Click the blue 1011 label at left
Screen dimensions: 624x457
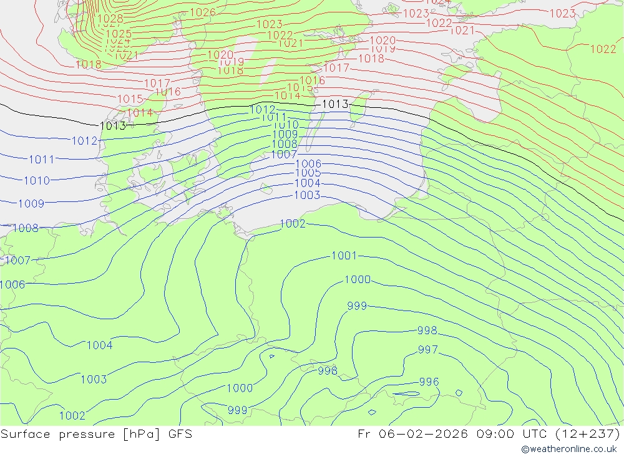pos(41,160)
